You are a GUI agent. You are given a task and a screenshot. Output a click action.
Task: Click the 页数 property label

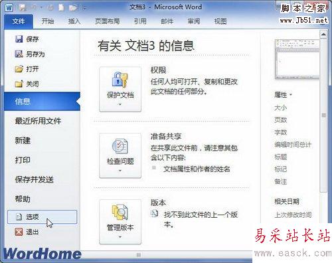click(281, 120)
